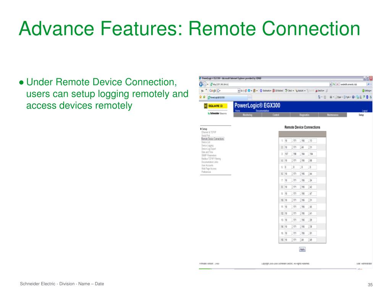391x293 pixels.
Task: Switch to the Maintenance tab
Action: pyautogui.click(x=333, y=115)
